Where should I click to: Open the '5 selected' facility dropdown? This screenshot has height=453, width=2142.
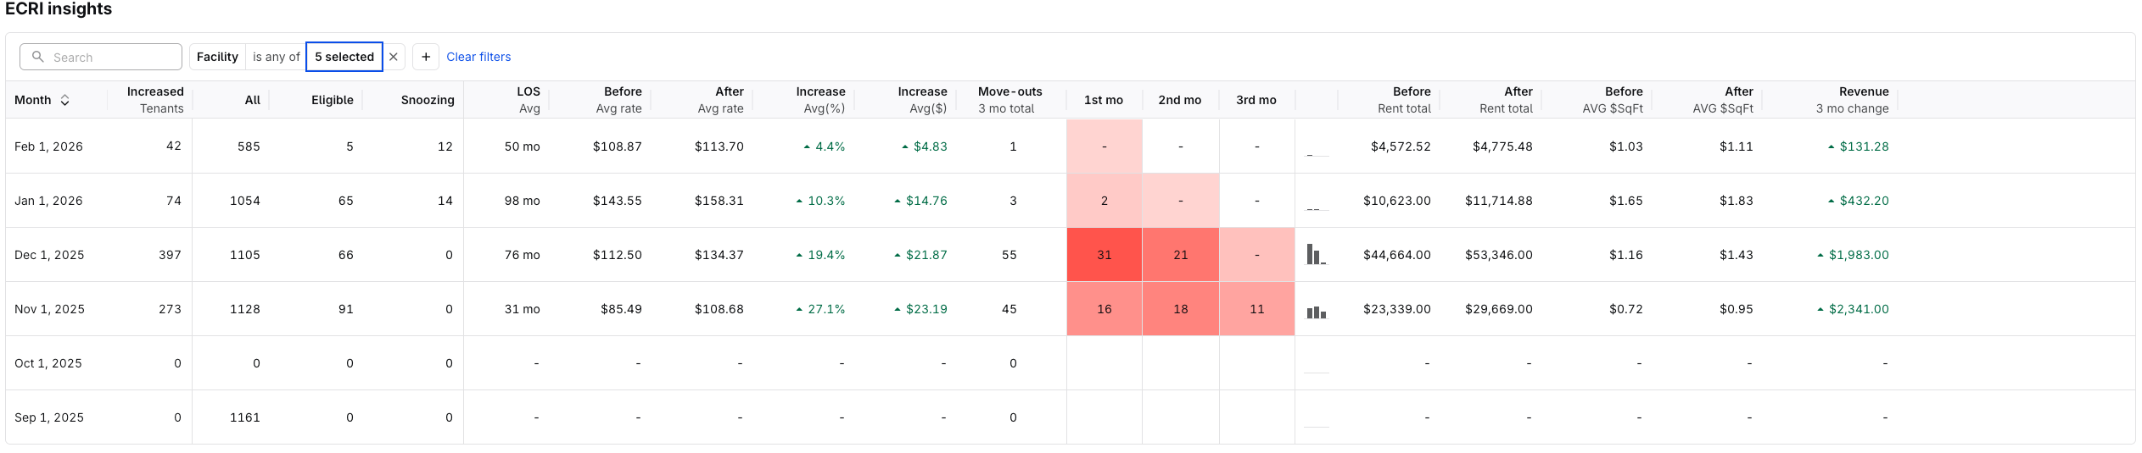coord(344,57)
